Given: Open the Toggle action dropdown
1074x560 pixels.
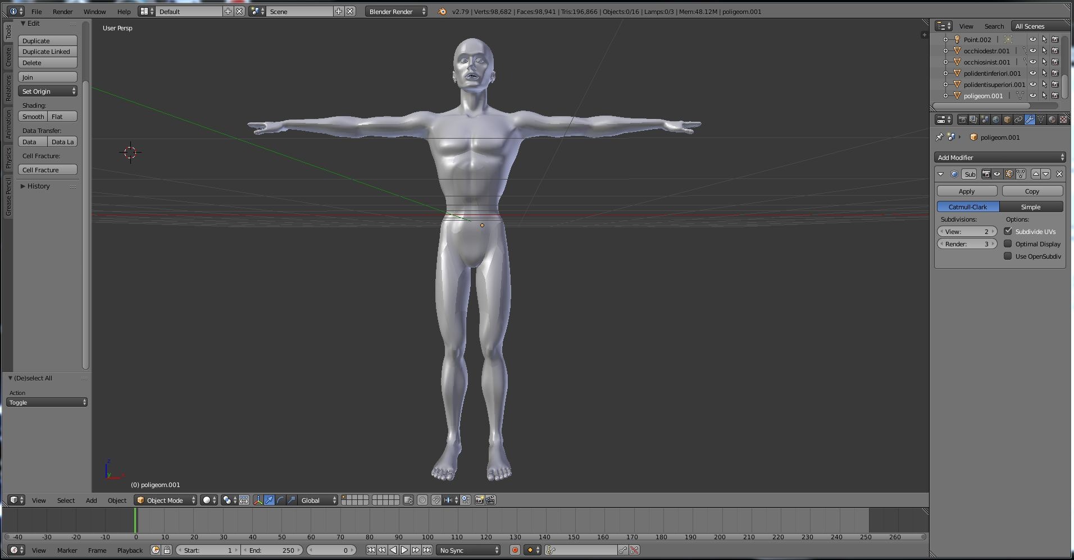Looking at the screenshot, I should coord(47,402).
